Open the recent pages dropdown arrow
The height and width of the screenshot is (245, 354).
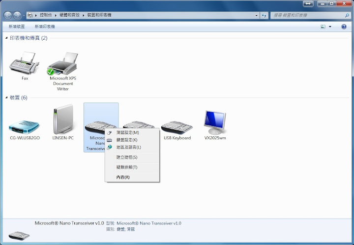point(24,16)
